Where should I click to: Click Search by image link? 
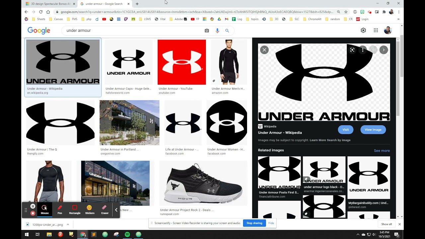click(x=339, y=140)
